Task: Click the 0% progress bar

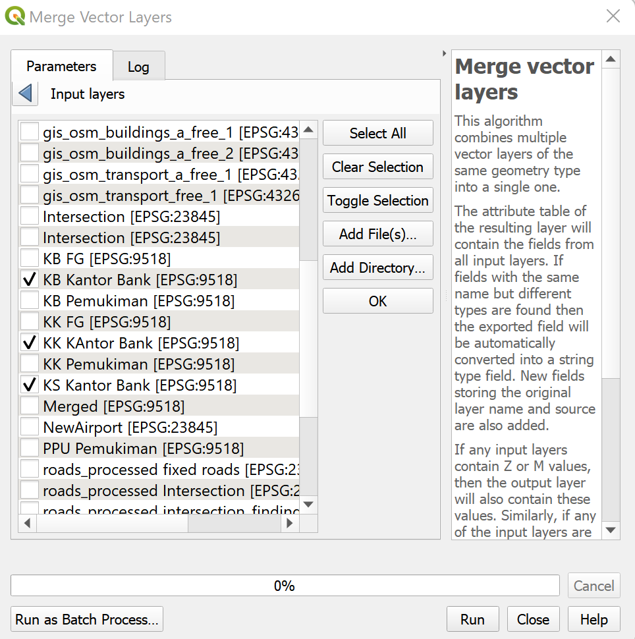Action: 285,586
